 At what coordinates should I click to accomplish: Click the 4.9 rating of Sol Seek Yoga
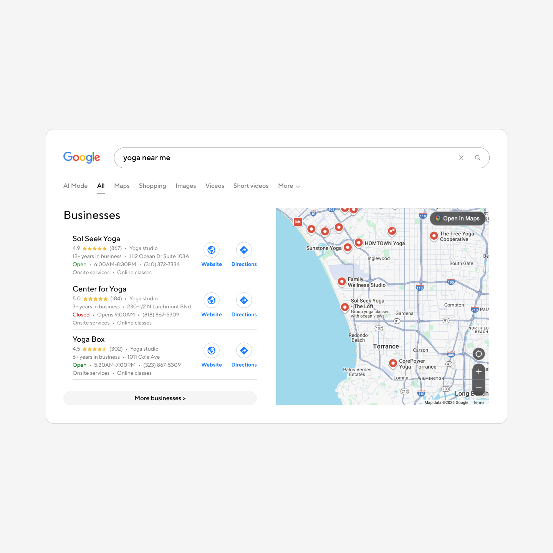coord(76,248)
